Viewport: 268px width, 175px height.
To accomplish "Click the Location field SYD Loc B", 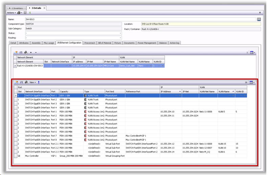I will (x=201, y=24).
